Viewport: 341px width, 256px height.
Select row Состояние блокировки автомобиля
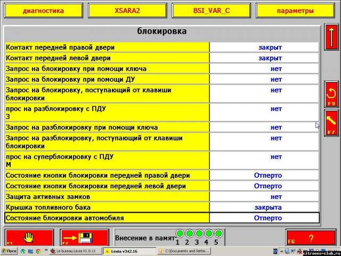click(162, 218)
